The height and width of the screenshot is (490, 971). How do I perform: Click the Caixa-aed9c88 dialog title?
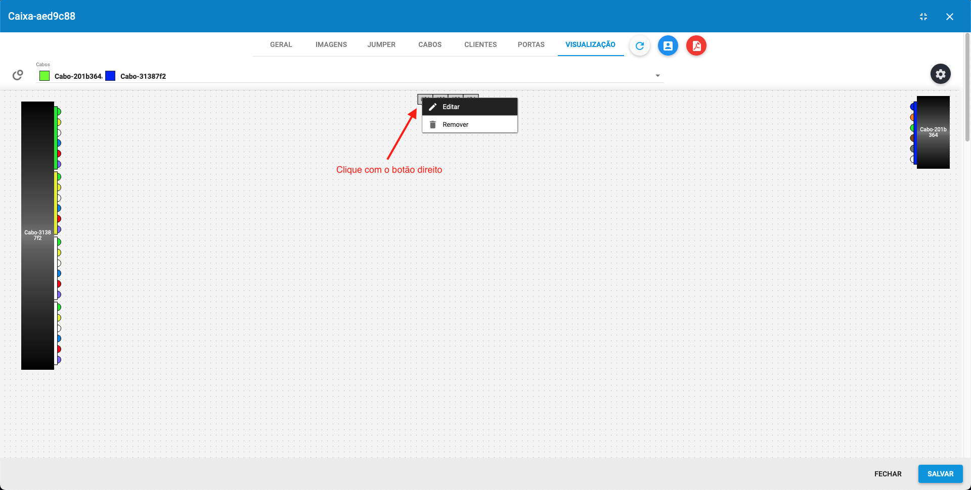(x=41, y=16)
